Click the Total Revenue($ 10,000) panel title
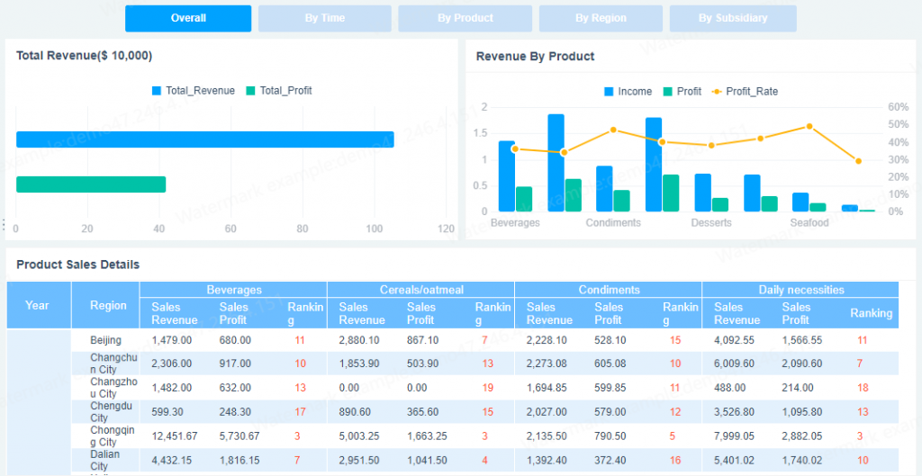This screenshot has height=476, width=922. pos(84,56)
